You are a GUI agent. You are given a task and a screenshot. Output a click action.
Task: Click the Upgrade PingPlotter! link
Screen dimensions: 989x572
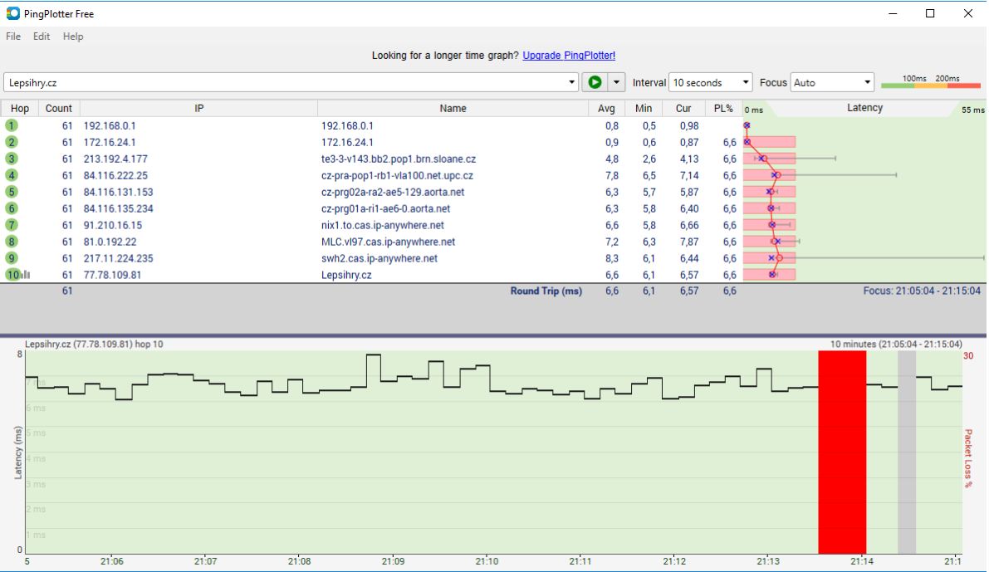(569, 56)
